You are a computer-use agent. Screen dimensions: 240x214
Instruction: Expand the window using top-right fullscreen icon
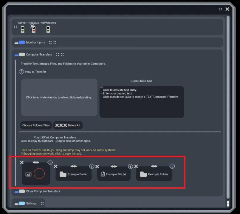click(221, 9)
